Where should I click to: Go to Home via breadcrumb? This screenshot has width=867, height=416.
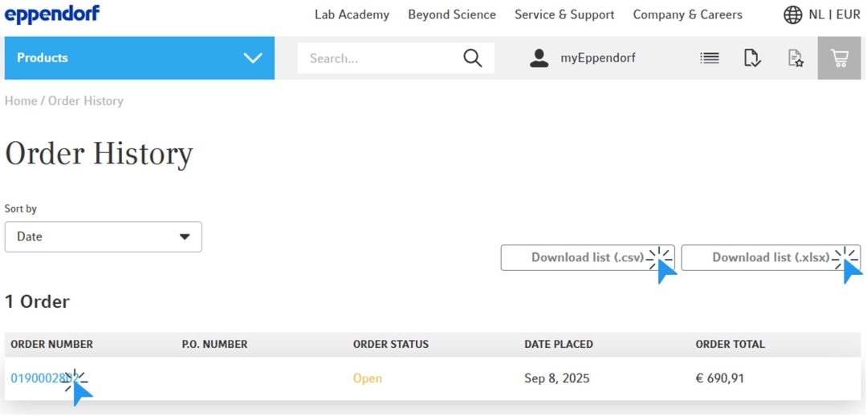tap(21, 101)
